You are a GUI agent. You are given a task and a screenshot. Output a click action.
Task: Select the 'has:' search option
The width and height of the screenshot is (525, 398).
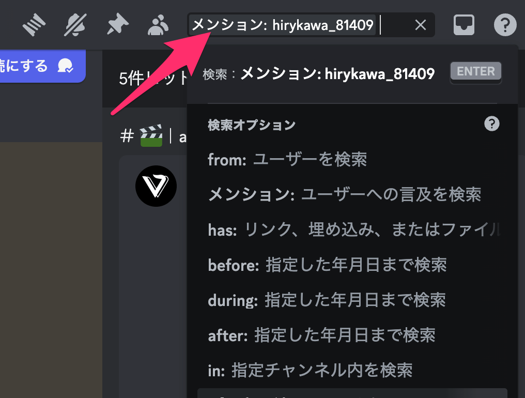click(352, 230)
